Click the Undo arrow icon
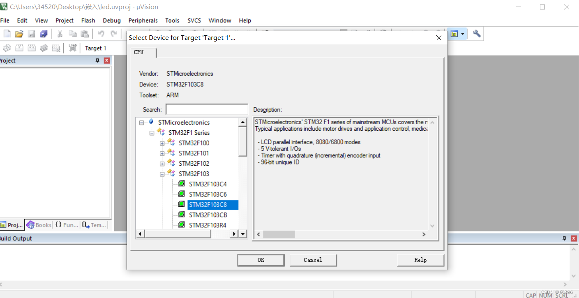This screenshot has width=579, height=298. click(x=101, y=34)
